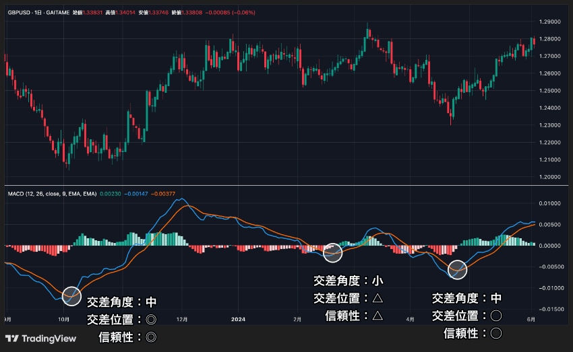Click the double-circle beside left 信頼性

(x=151, y=337)
